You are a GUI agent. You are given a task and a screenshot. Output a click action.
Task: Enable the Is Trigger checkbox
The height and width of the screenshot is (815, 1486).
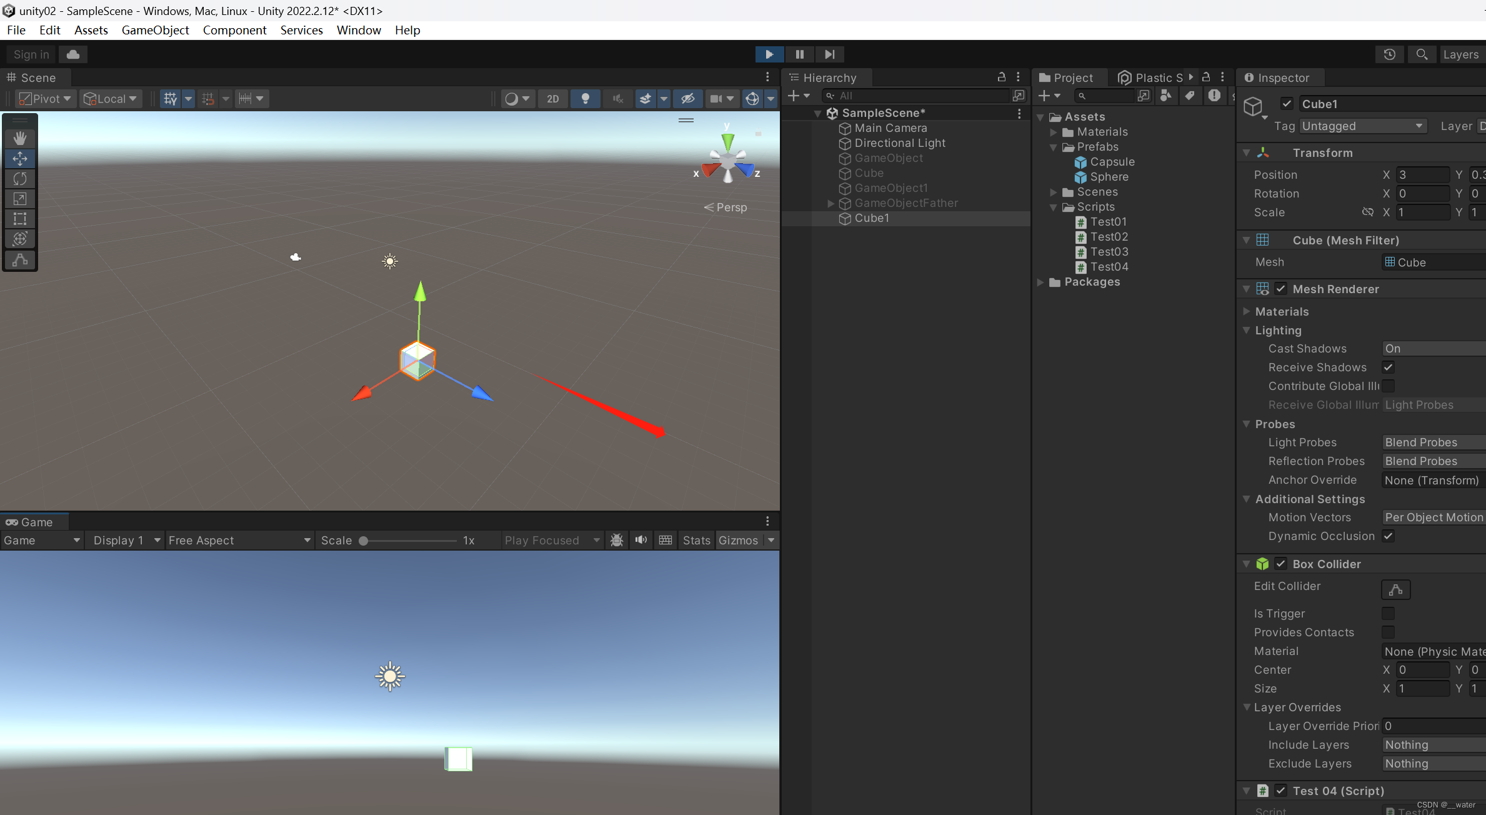click(x=1388, y=614)
